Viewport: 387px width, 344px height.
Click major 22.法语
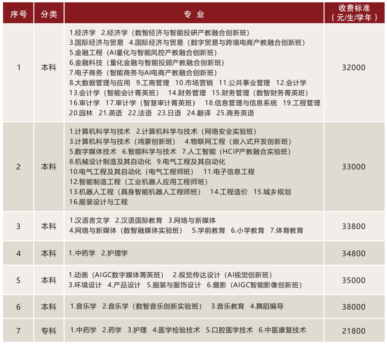point(140,113)
